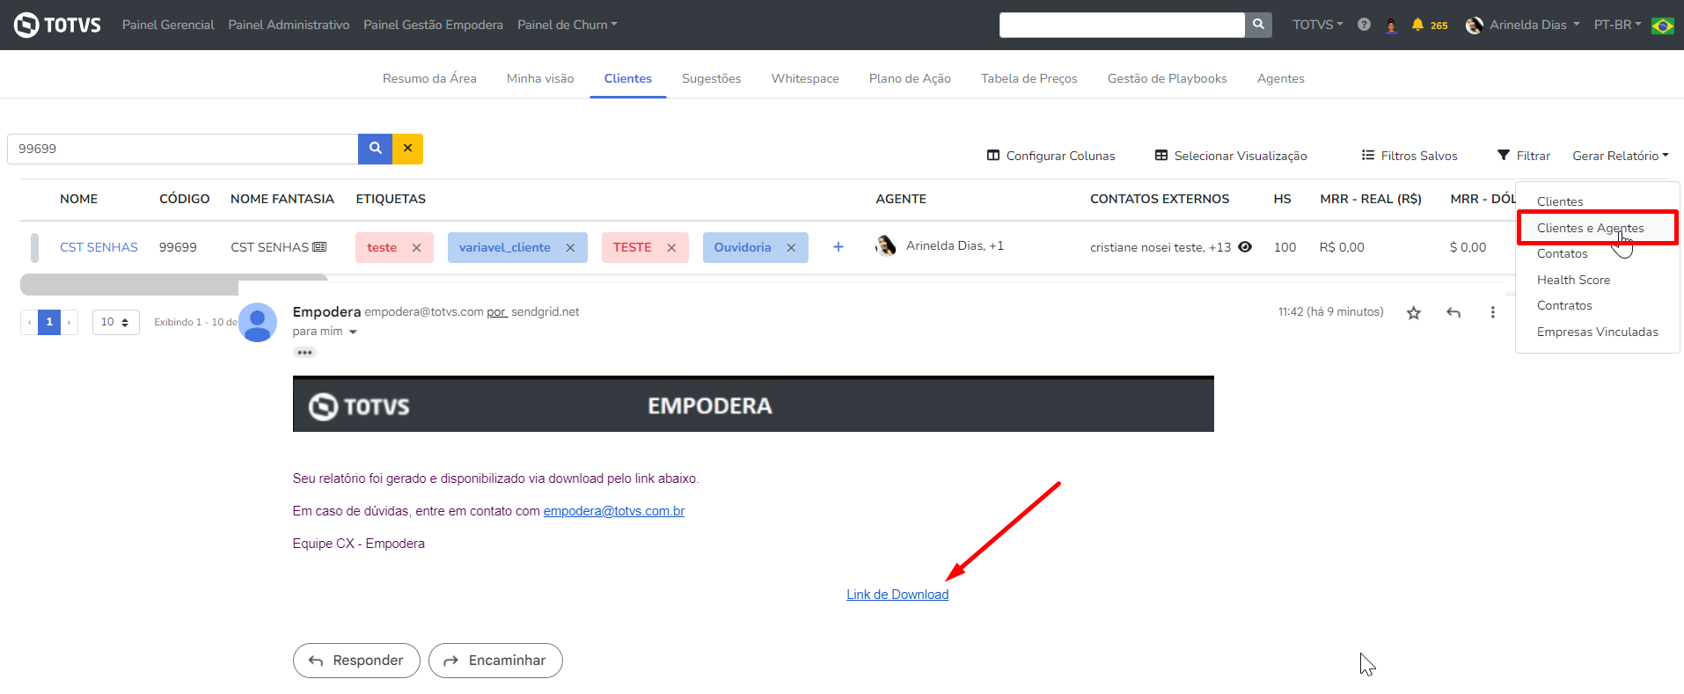1684x694 pixels.
Task: Select the Clientes tab
Action: click(628, 78)
